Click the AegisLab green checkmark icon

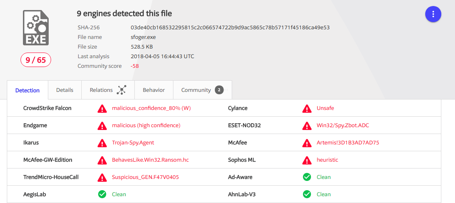click(102, 194)
